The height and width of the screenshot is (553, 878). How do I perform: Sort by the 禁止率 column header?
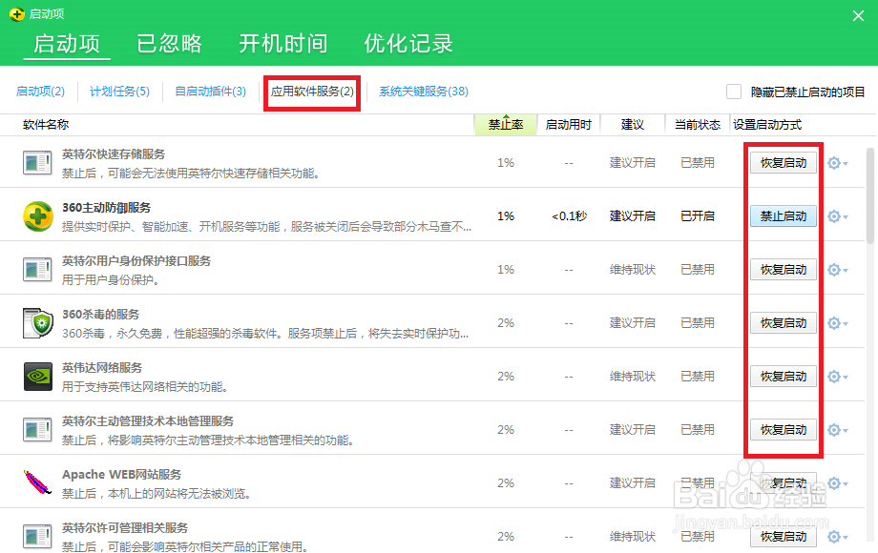506,125
